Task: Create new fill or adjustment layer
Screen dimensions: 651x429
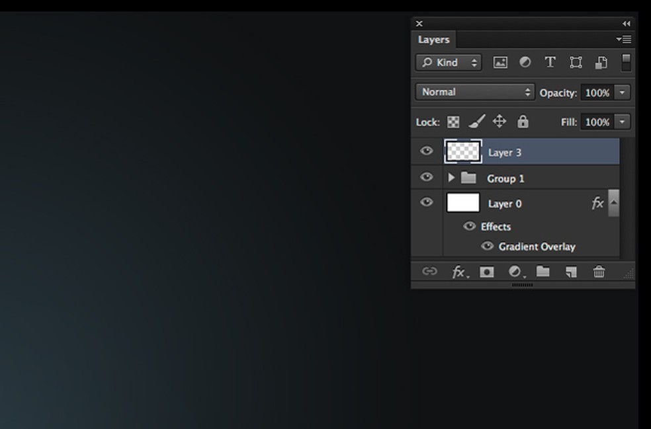Action: tap(516, 272)
